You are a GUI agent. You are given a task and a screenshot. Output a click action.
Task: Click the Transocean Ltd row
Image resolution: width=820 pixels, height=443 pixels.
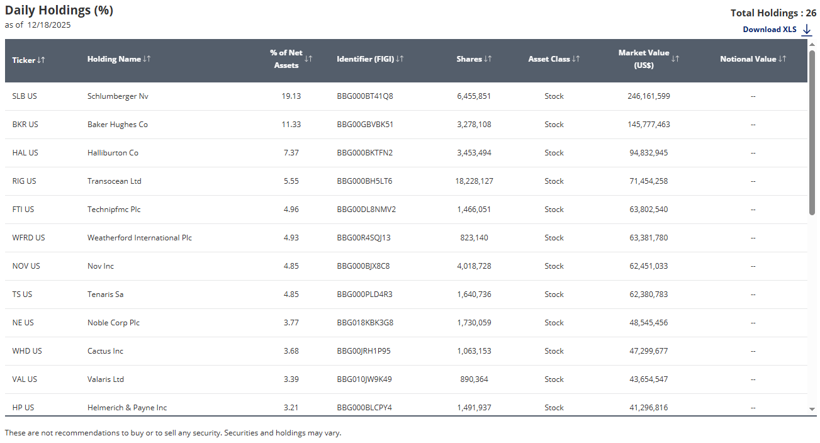[x=115, y=181]
